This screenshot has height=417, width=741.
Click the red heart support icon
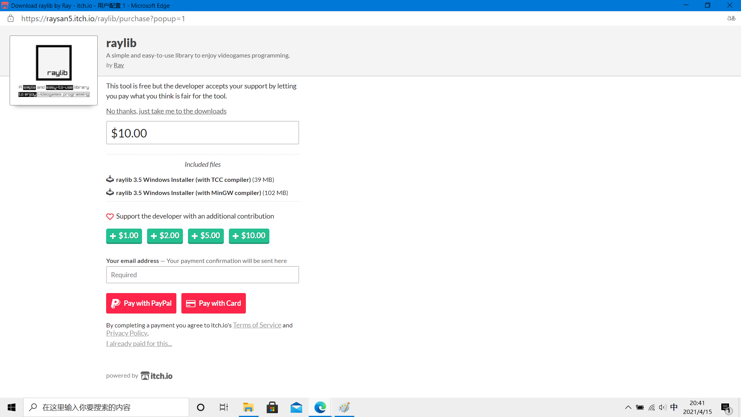click(x=110, y=217)
